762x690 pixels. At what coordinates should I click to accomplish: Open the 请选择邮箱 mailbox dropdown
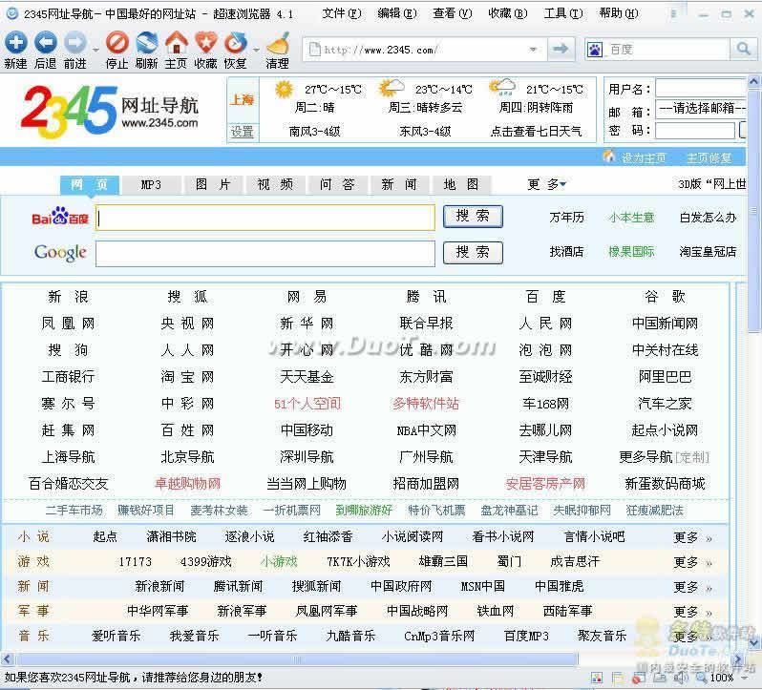[x=702, y=108]
